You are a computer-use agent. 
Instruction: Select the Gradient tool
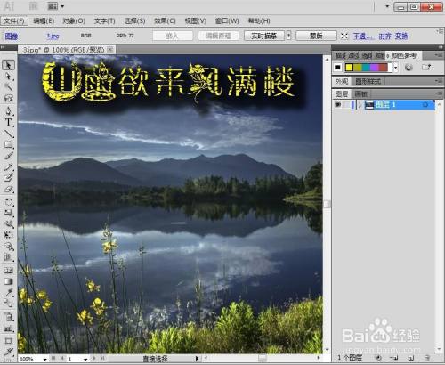8,281
